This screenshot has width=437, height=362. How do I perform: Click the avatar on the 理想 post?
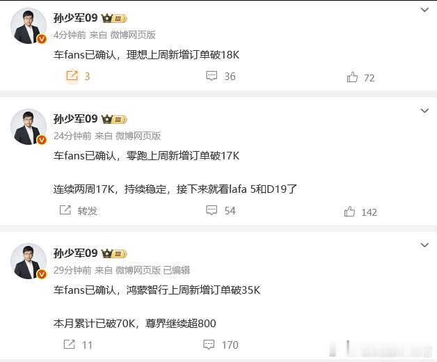(29, 26)
